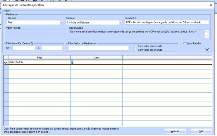Open the Utilizado dropdown
Viewport: 217px width, 136px height.
pyautogui.click(x=61, y=23)
